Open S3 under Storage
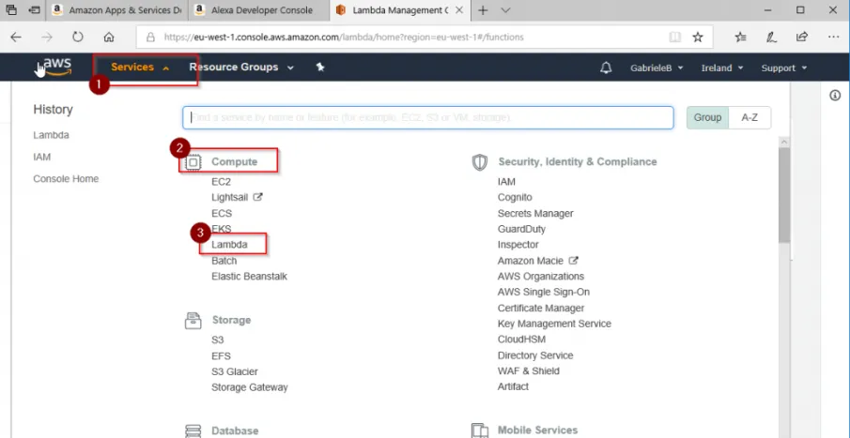This screenshot has width=850, height=438. [217, 340]
